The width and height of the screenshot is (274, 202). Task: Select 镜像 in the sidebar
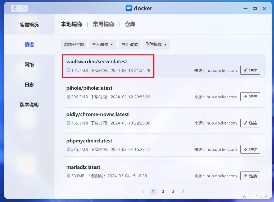29,44
